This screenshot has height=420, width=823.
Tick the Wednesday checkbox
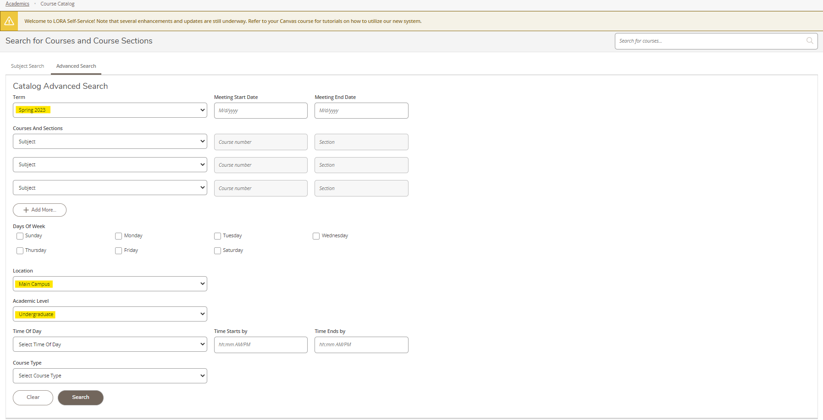[x=316, y=236]
